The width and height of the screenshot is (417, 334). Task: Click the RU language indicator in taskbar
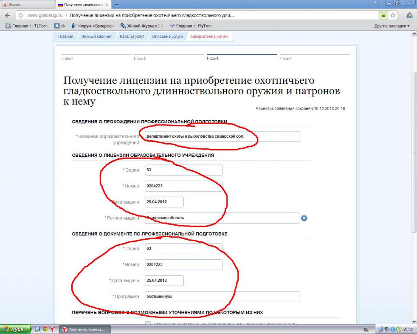[366, 329]
